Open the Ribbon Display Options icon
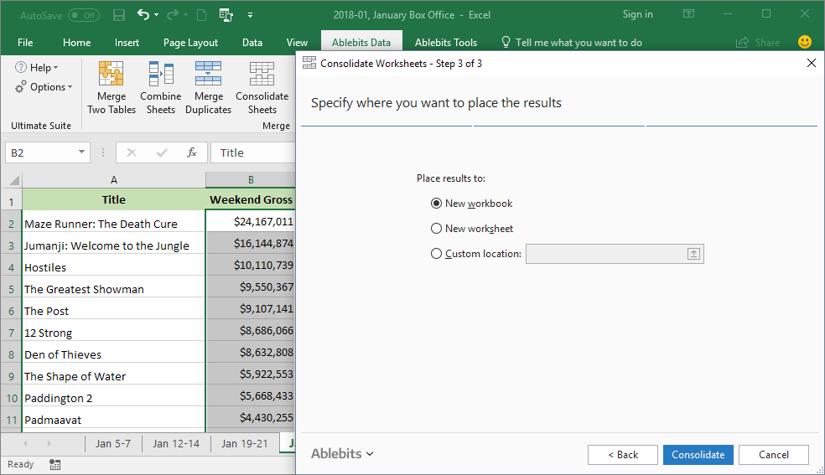This screenshot has width=825, height=475. point(688,14)
